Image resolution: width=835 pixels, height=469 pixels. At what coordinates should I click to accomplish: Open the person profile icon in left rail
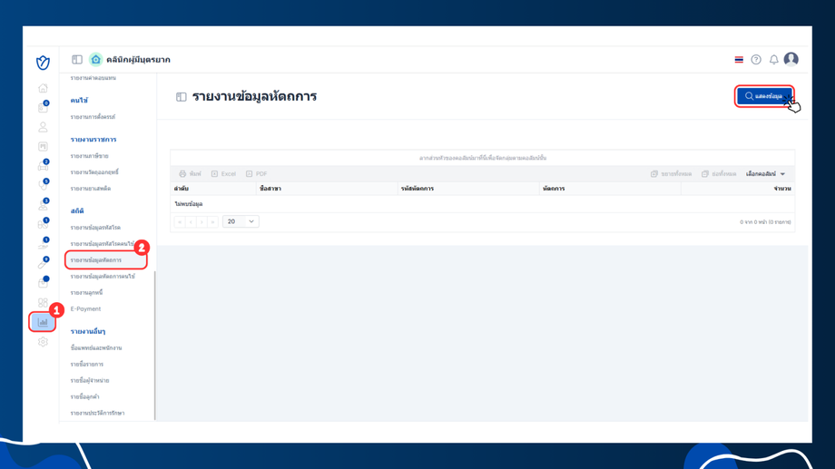(44, 127)
